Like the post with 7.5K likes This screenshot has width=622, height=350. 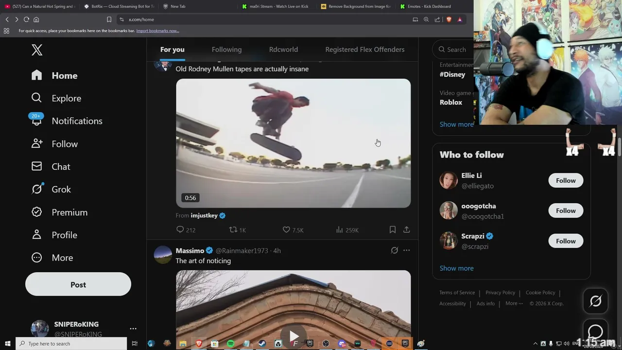point(293,229)
